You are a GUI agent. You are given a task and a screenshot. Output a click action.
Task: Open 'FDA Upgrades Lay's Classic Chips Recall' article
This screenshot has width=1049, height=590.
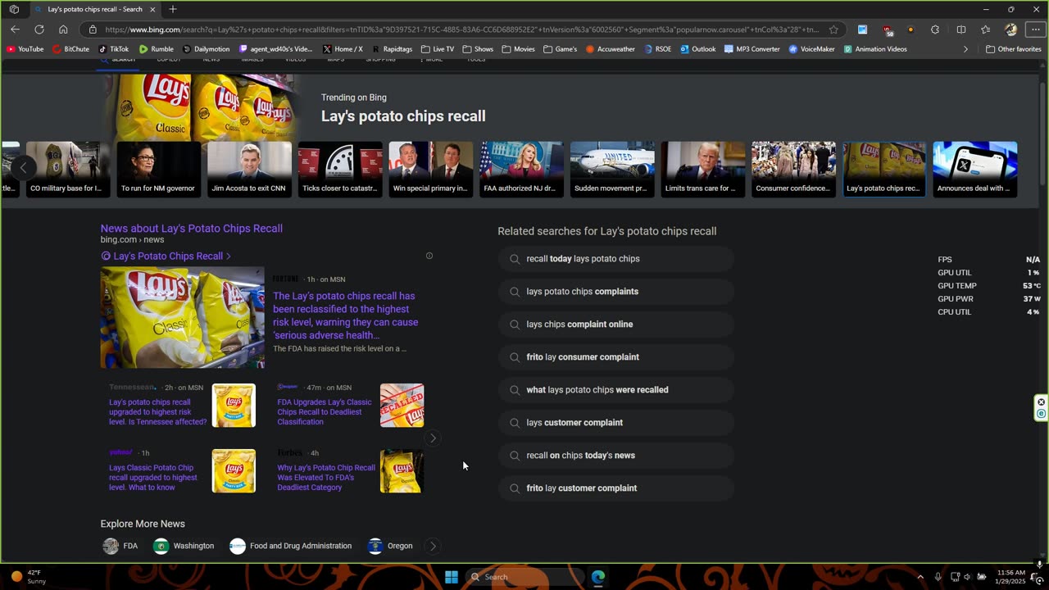pos(325,412)
